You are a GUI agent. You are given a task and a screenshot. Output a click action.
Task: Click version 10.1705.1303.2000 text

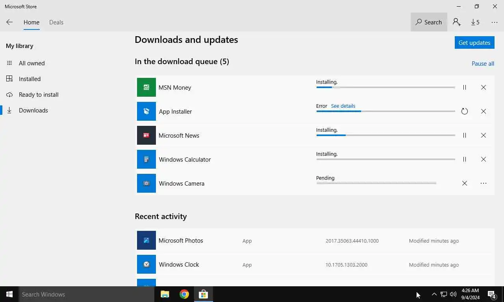click(x=346, y=265)
